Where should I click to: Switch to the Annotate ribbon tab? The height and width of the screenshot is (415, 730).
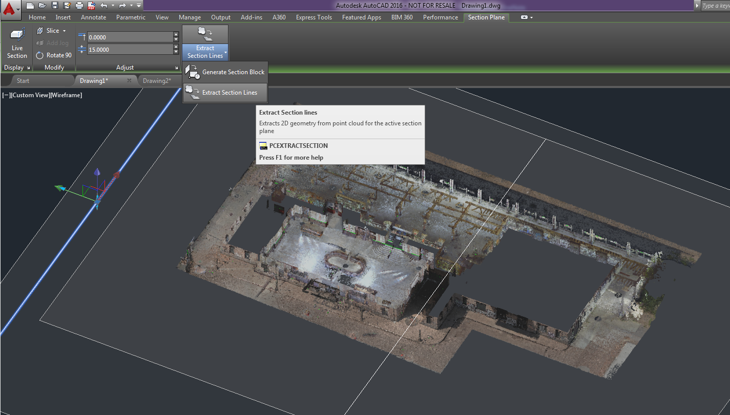pos(94,17)
